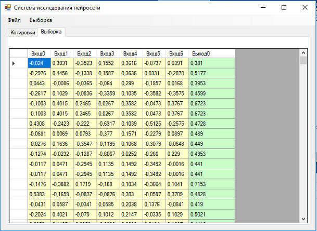This screenshot has width=317, height=231.
Task: Select cell -0,2976 in Вход0
Action: [x=39, y=73]
